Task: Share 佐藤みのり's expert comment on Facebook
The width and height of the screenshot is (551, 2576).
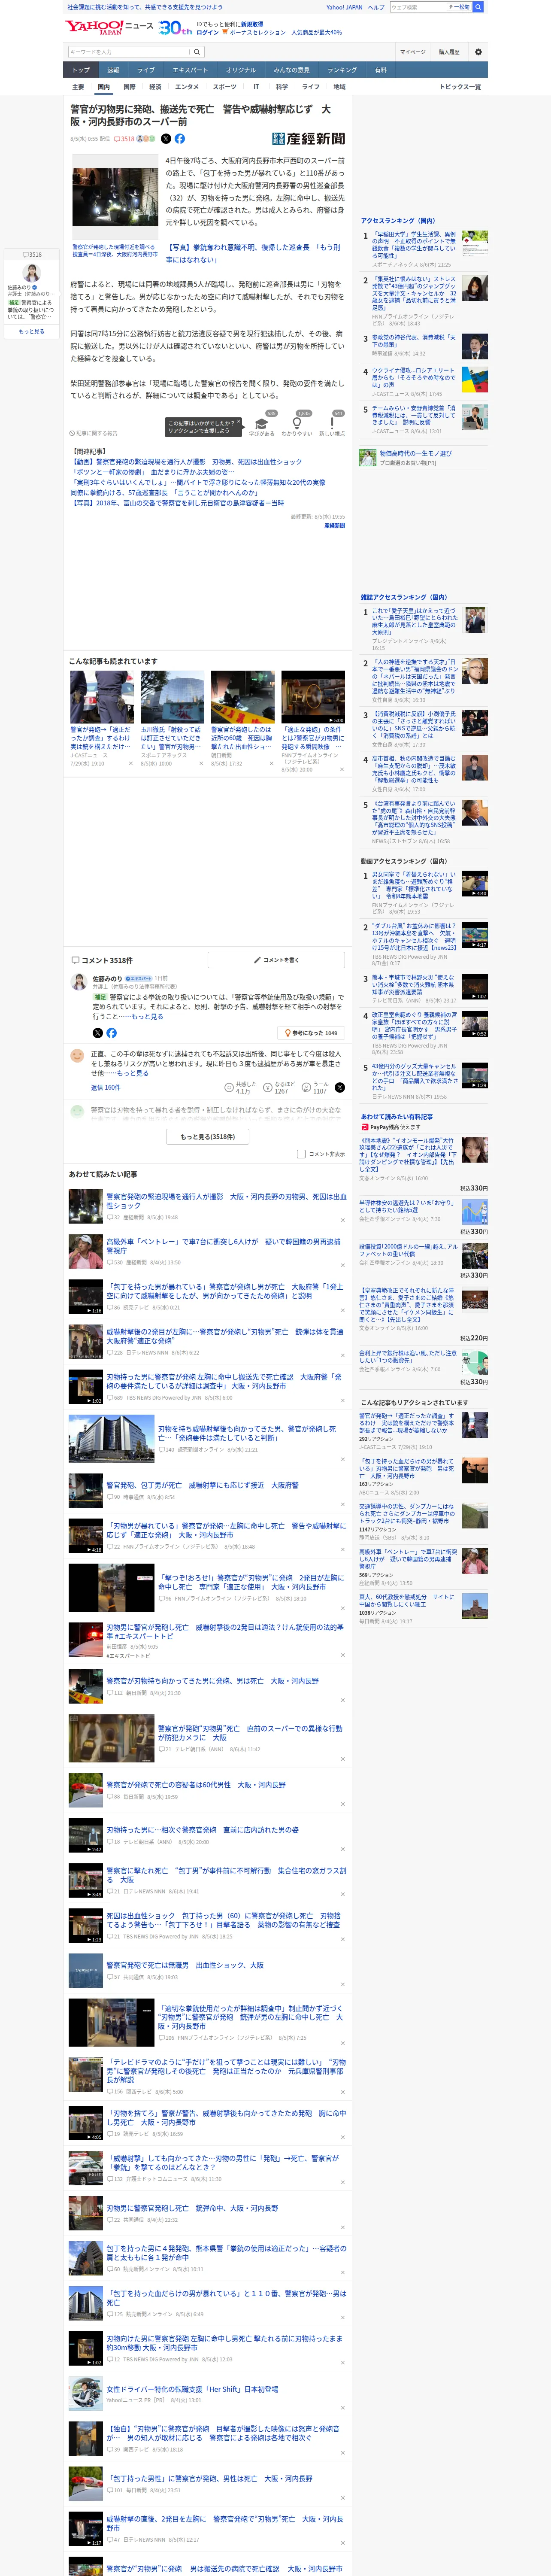Action: click(111, 1032)
